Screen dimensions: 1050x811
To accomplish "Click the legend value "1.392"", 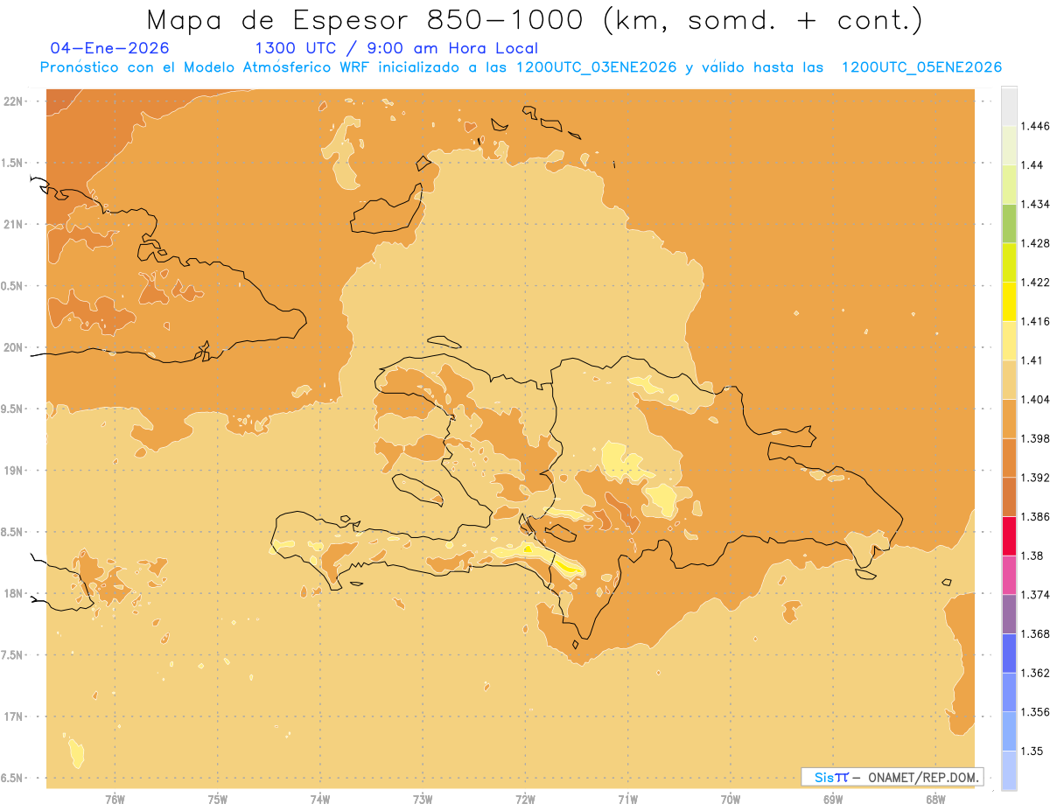I will 1034,478.
